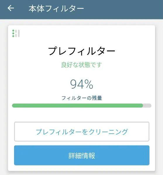Tap the フィルターの残量 label
This screenshot has width=163, height=175.
[x=82, y=98]
